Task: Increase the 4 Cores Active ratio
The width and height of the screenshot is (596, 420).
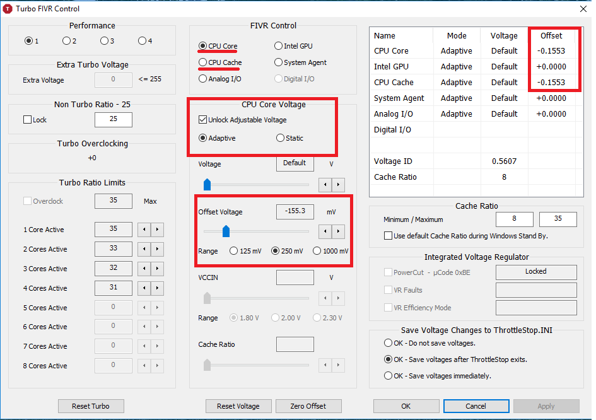Action: click(x=158, y=288)
